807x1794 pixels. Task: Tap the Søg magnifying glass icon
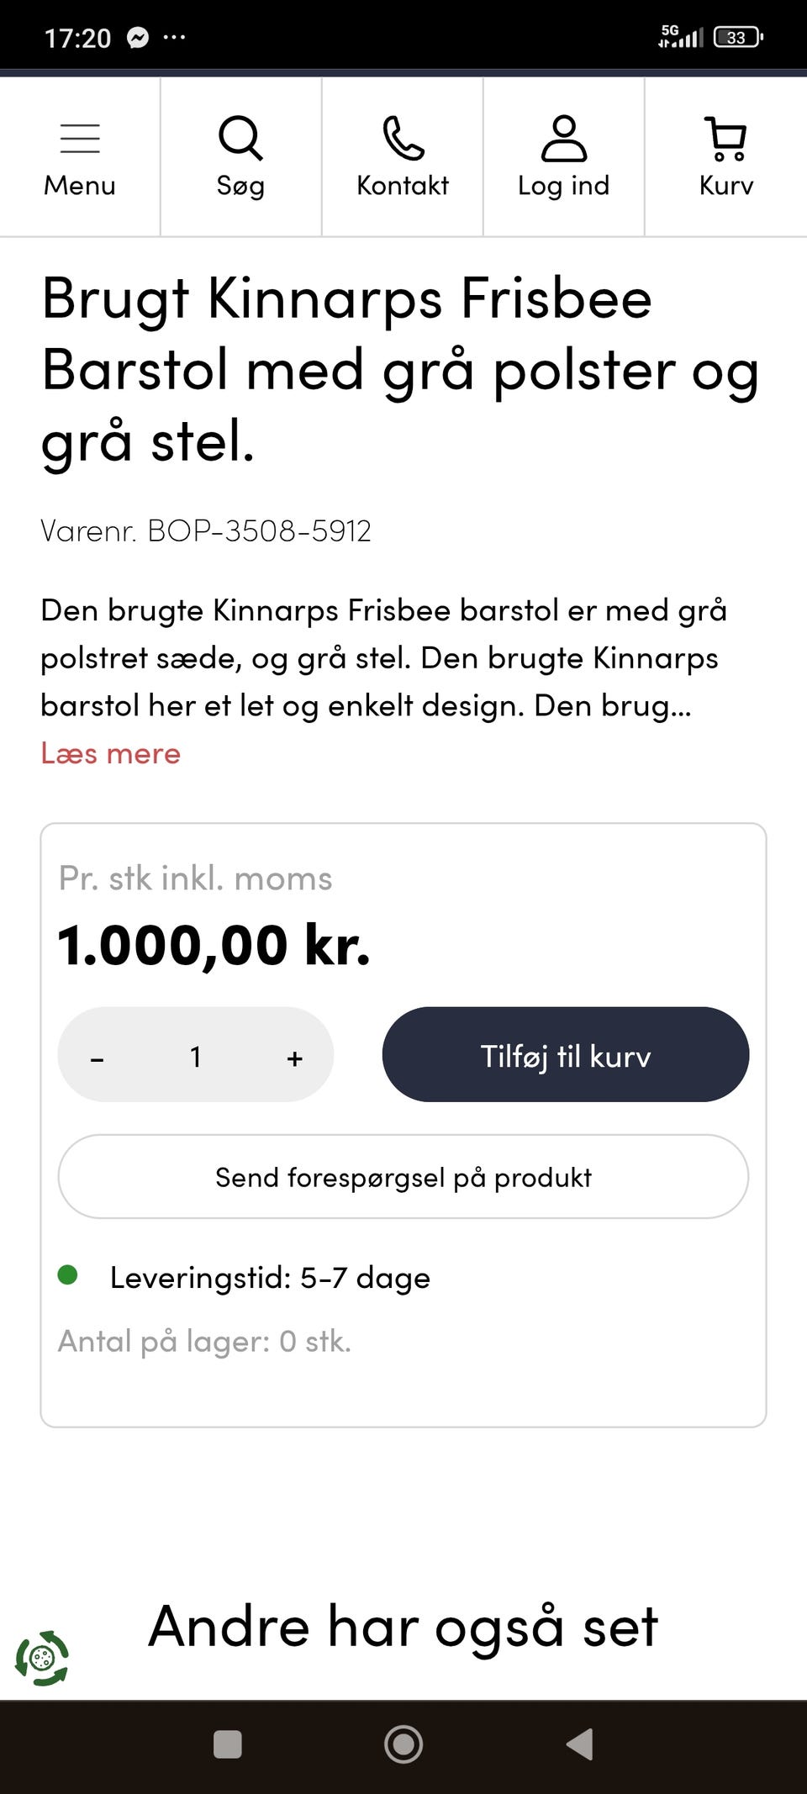coord(240,139)
